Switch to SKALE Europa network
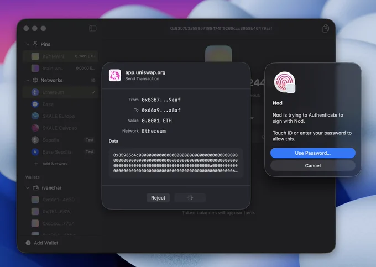This screenshot has height=267, width=376. pos(61,116)
